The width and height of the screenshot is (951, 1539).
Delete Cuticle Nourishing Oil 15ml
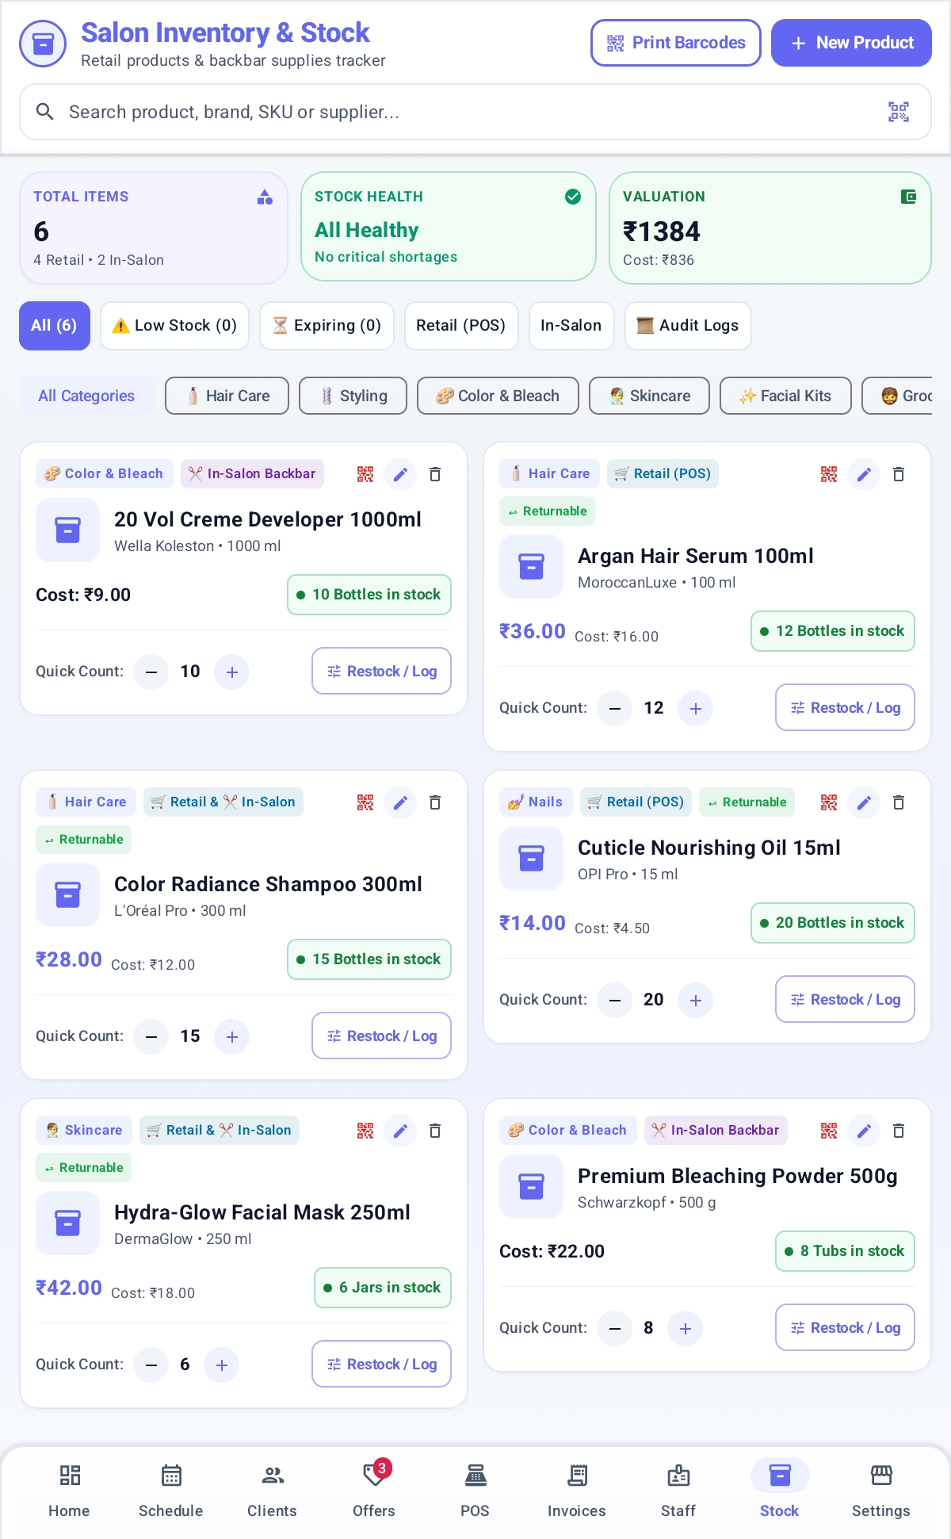click(899, 802)
